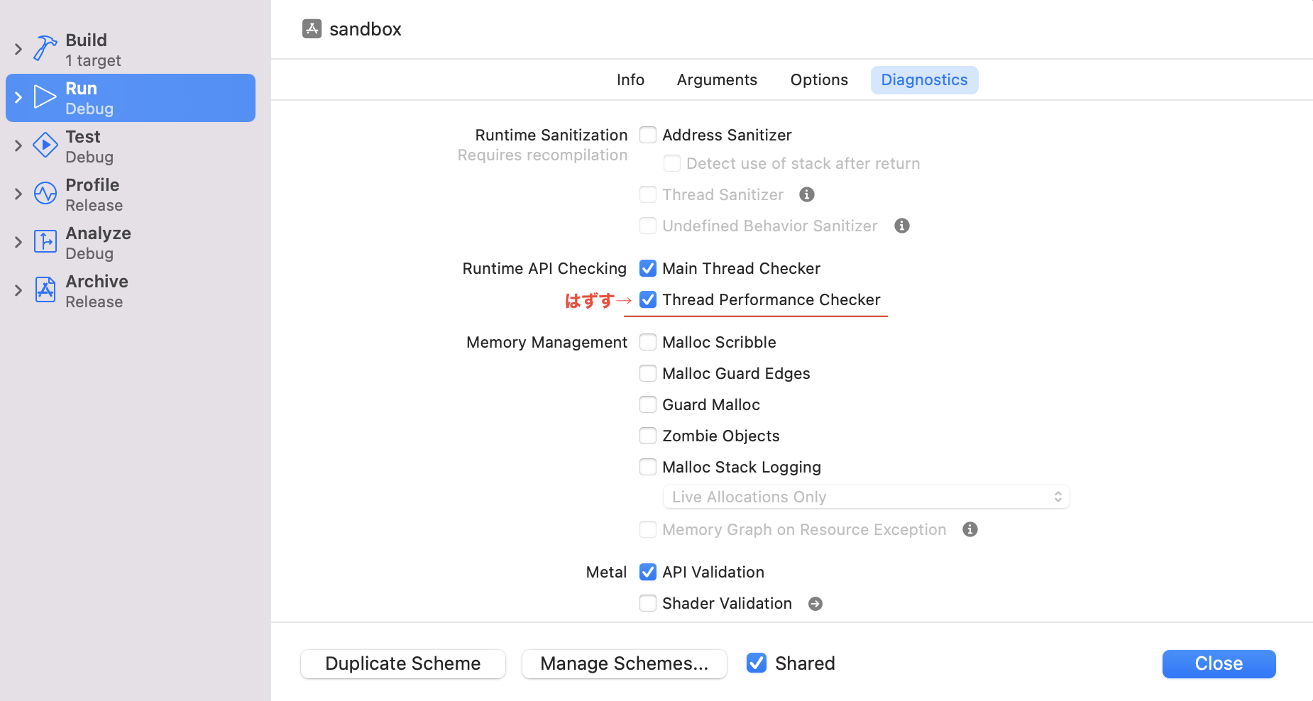The width and height of the screenshot is (1313, 701).
Task: Click the Build hammer icon
Action: pos(45,49)
